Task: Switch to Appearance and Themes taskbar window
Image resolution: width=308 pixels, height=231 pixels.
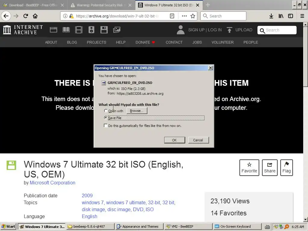Action: [x=140, y=227]
